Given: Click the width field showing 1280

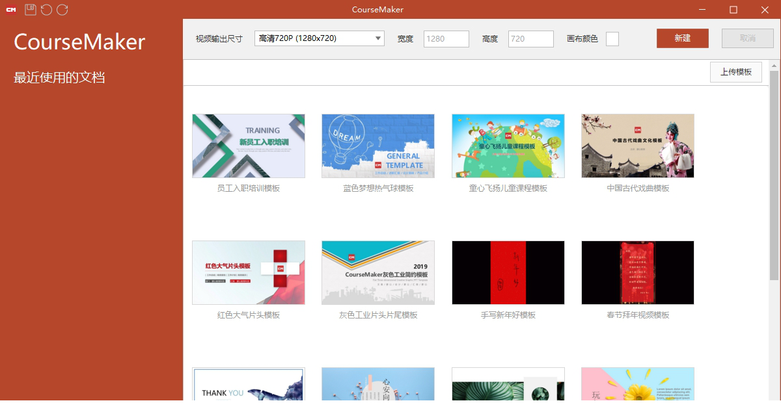Looking at the screenshot, I should (x=446, y=38).
